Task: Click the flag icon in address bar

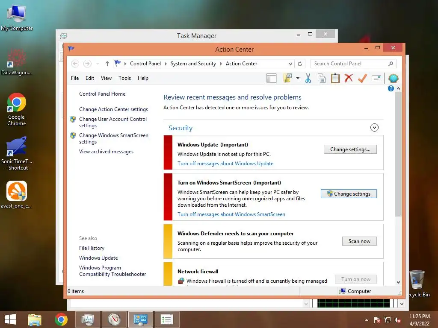Action: tap(118, 63)
